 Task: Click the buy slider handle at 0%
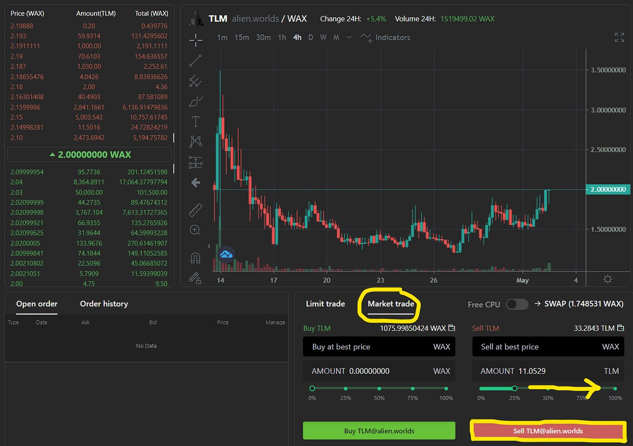(312, 388)
